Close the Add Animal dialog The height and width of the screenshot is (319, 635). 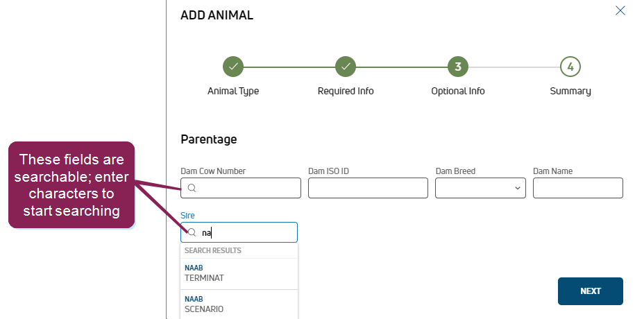point(620,10)
